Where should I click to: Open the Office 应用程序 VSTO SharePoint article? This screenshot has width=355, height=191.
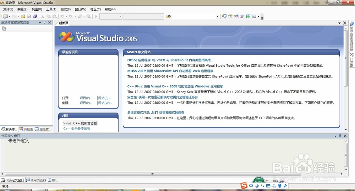(169, 60)
